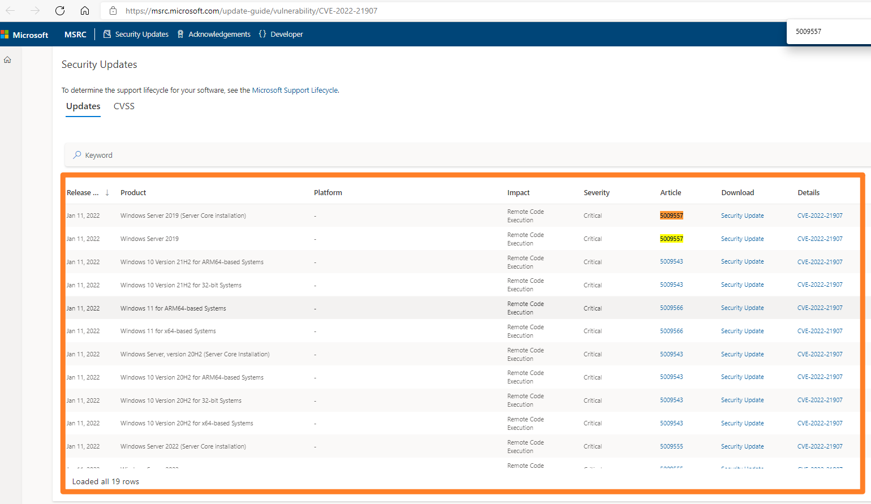Screen dimensions: 871x504
Task: Open the Developer menu item
Action: (x=281, y=35)
